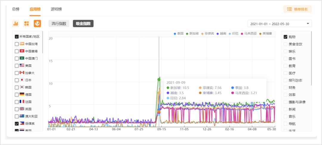Switch to the 游戏榜 tab

[x=56, y=9]
